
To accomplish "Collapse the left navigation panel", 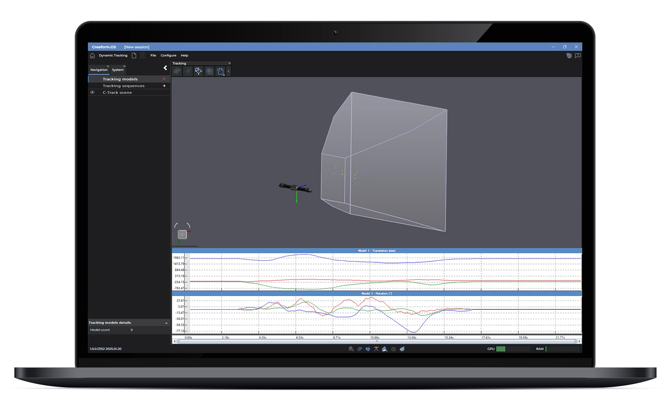I will [x=165, y=68].
